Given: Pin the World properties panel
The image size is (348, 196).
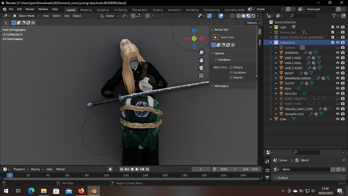Looking at the screenshot, I should point(344,160).
